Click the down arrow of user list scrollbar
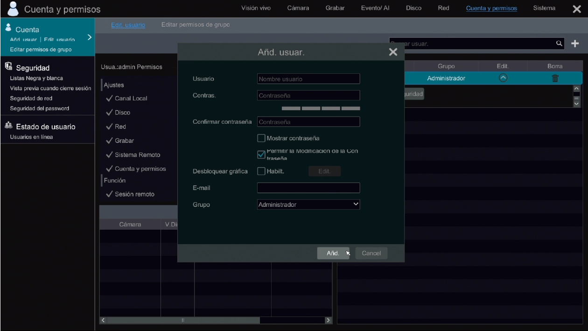The height and width of the screenshot is (331, 588). pyautogui.click(x=575, y=105)
